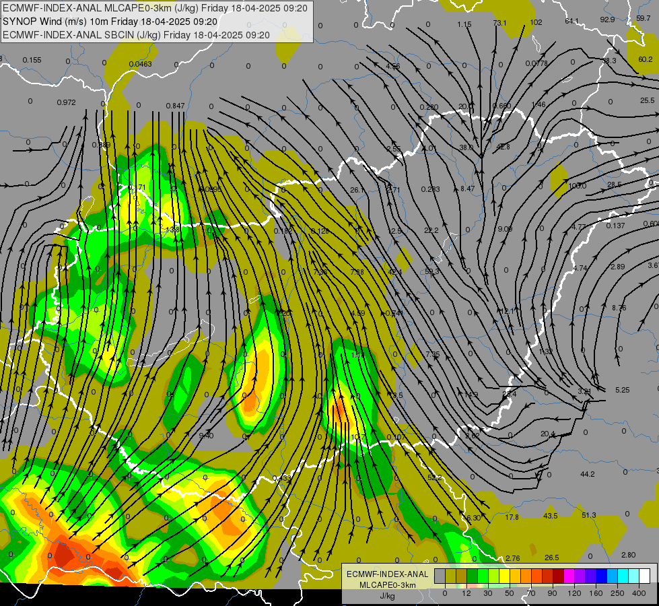Click the legend scale label '90'
The width and height of the screenshot is (659, 606).
552,593
